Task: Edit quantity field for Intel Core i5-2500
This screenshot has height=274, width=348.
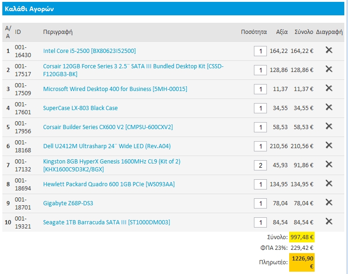Action: (x=260, y=51)
